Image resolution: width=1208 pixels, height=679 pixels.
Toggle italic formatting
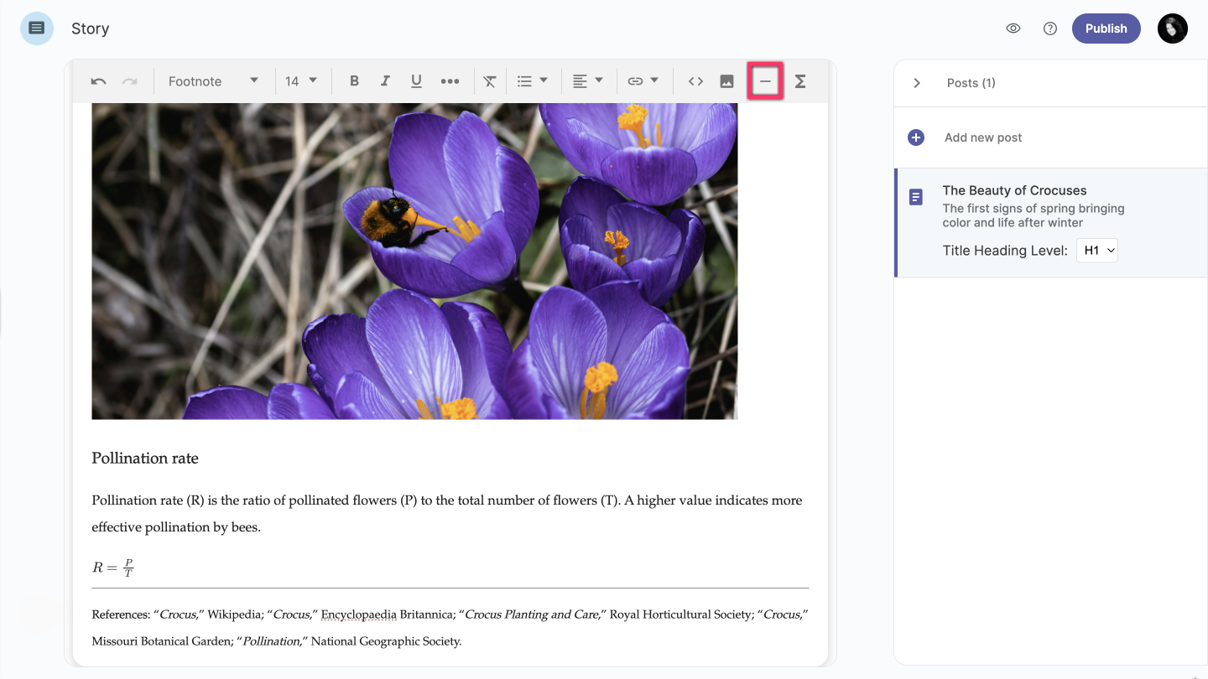pos(385,81)
